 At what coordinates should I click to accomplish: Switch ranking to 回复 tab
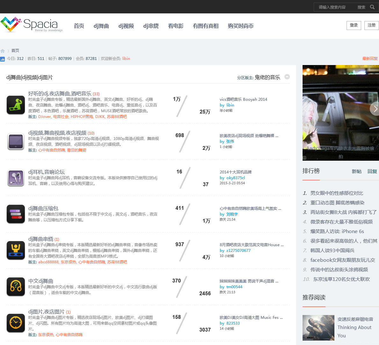tap(372, 171)
